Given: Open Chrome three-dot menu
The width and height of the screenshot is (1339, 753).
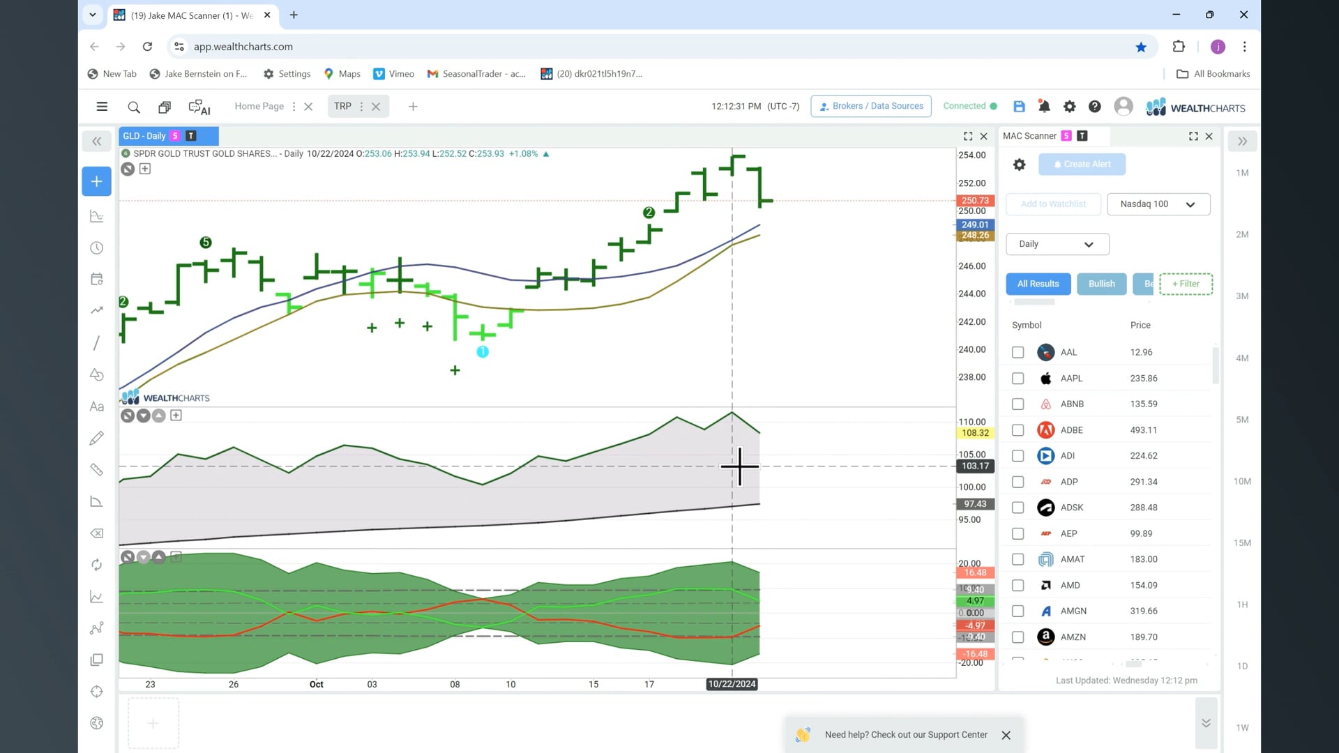Looking at the screenshot, I should point(1244,47).
